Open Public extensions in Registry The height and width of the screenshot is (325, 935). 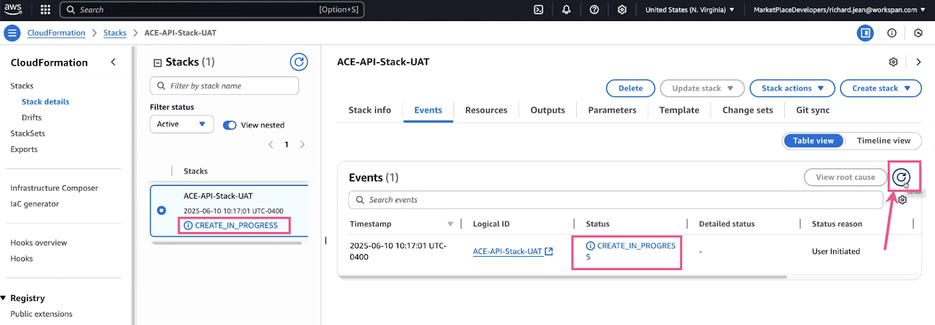coord(41,314)
